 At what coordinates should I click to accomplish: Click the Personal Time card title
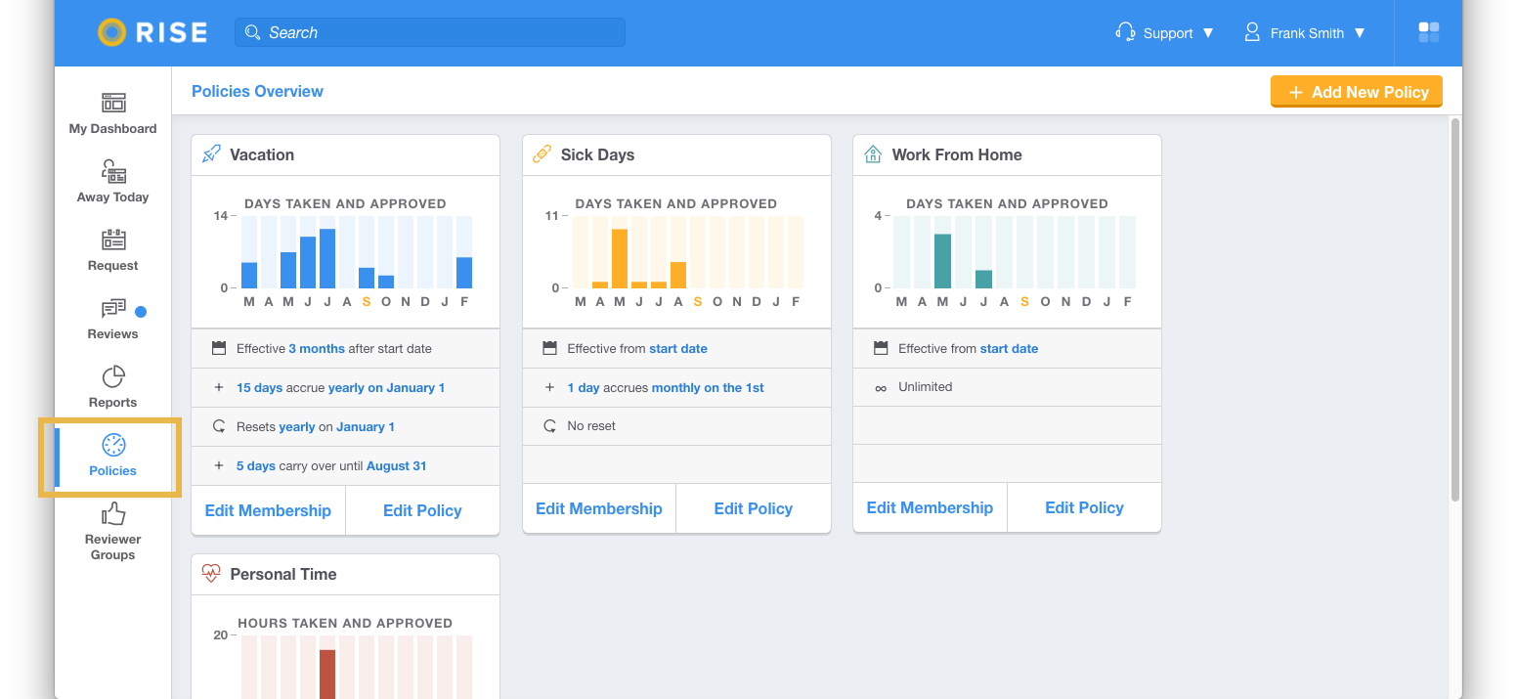point(283,574)
